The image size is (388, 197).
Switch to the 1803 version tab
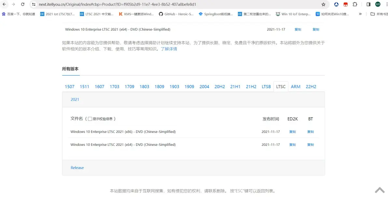click(144, 87)
